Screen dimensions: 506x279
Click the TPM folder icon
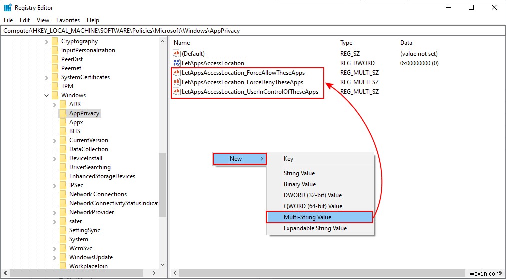tap(55, 86)
